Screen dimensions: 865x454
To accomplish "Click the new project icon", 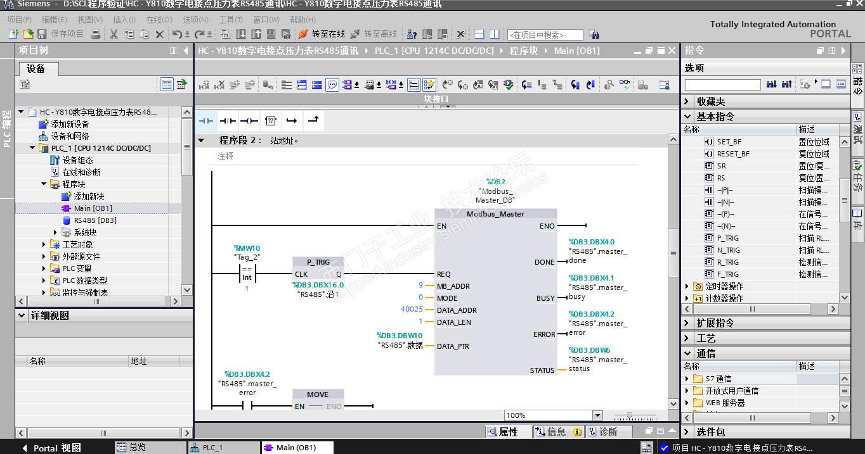I will click(x=13, y=34).
